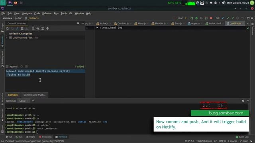Click the UTF-8 encoding in status bar

(222, 141)
